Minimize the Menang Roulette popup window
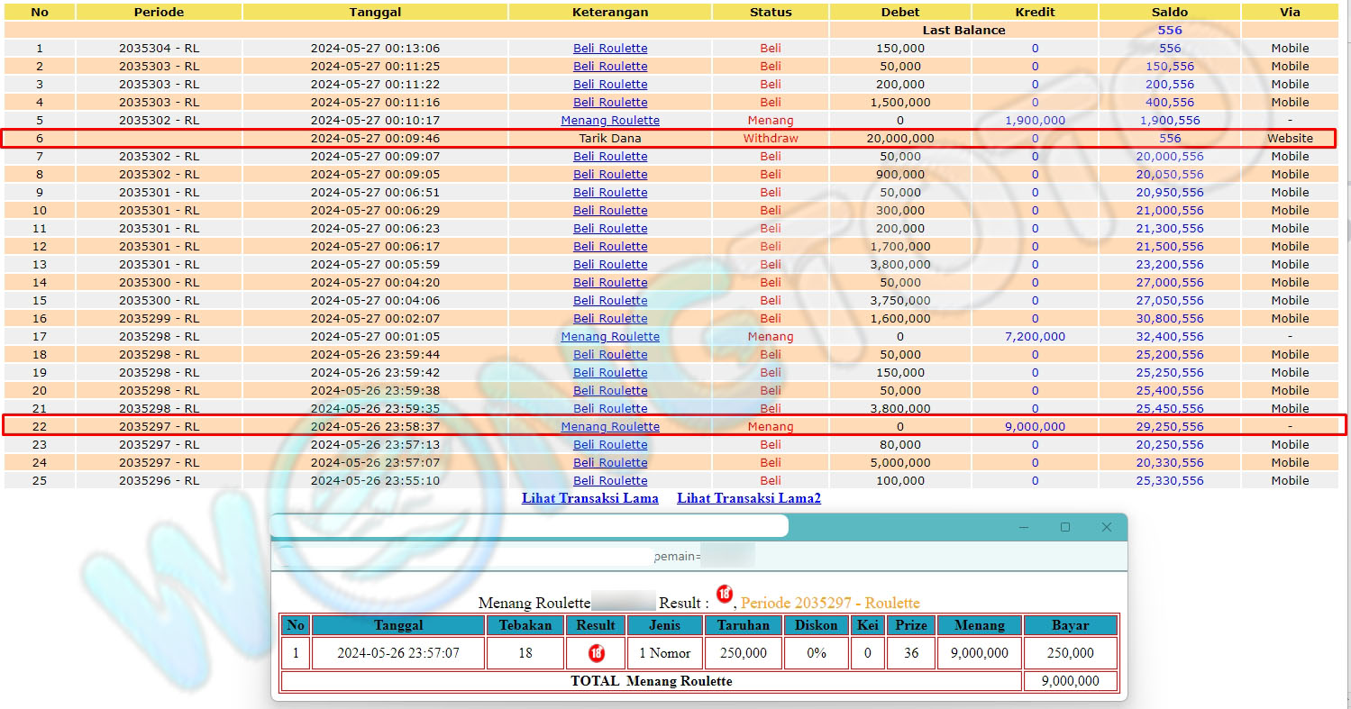1351x709 pixels. click(1024, 527)
